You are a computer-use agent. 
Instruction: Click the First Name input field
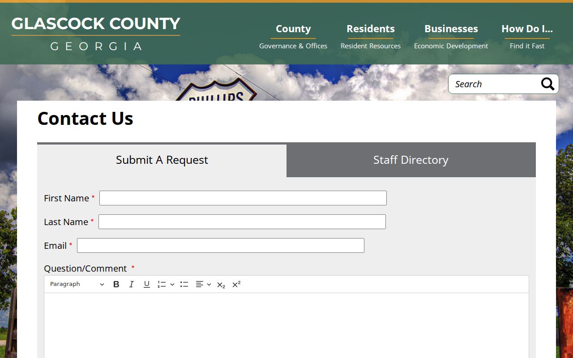click(x=243, y=198)
